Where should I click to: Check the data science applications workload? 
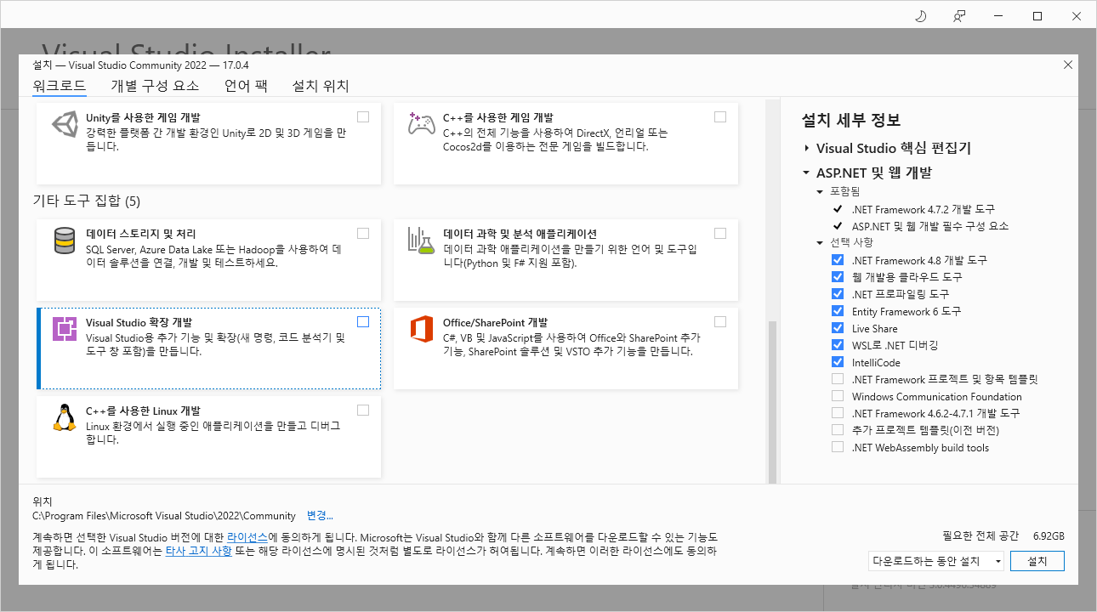(720, 233)
